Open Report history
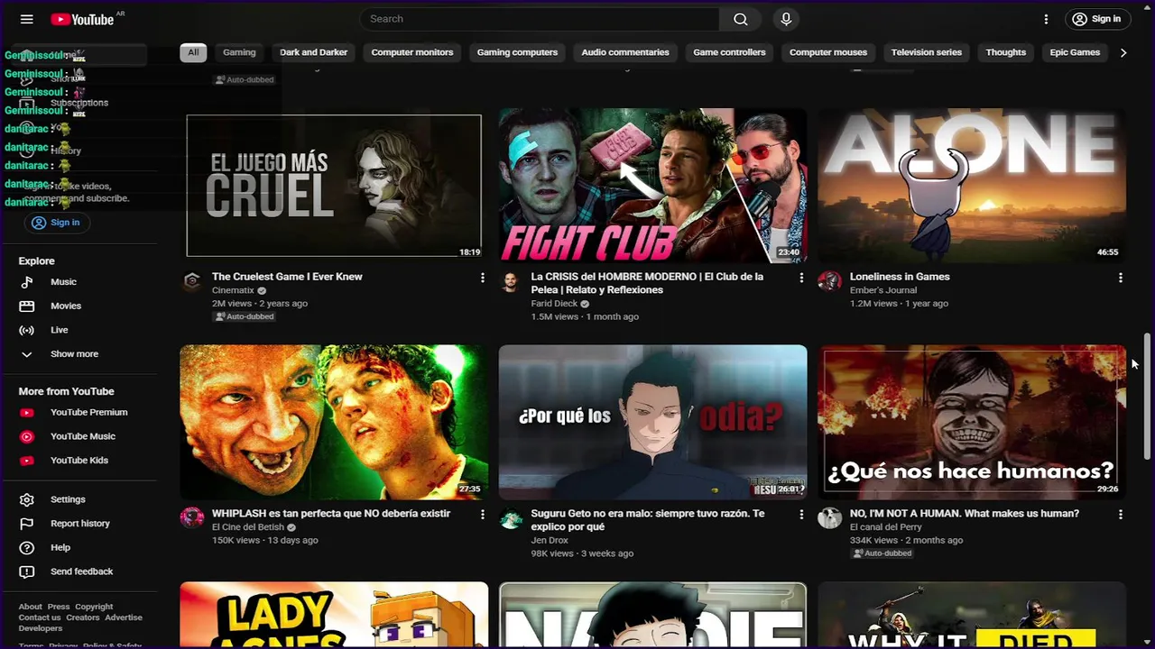The width and height of the screenshot is (1155, 649). (x=81, y=524)
